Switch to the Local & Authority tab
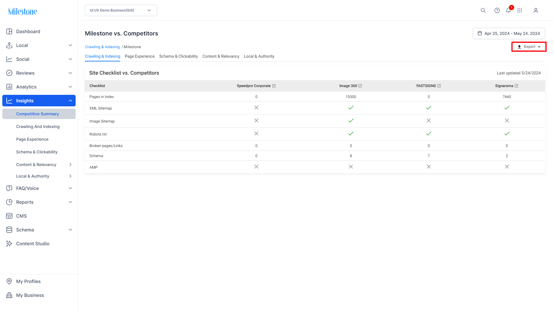Viewport: 554px width, 311px height. (x=259, y=56)
